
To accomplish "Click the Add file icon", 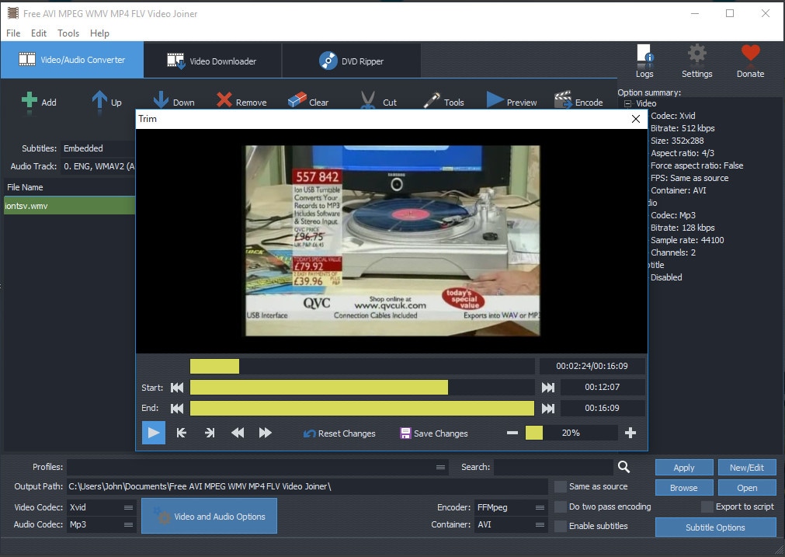I will 30,101.
